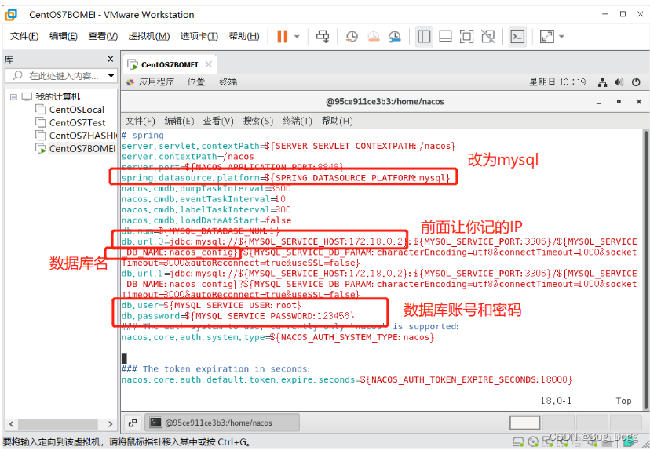
Task: Open the guest 应用程序 menu
Action: click(156, 82)
